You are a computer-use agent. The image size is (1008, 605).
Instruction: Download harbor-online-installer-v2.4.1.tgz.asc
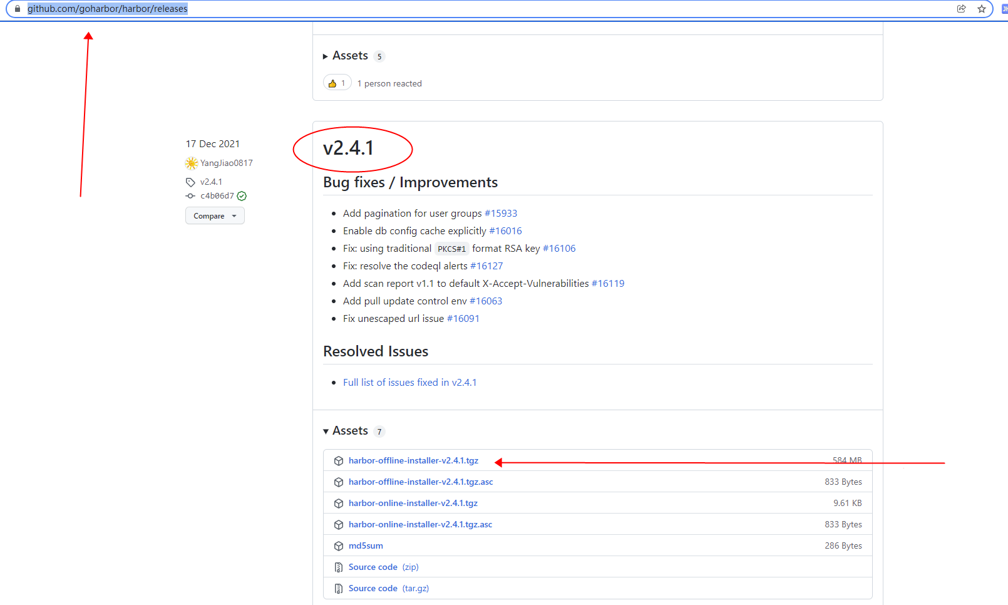420,524
